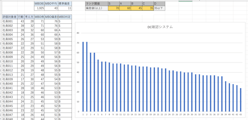
Task: Select the 社員005 name cell
Action: [x=10, y=39]
